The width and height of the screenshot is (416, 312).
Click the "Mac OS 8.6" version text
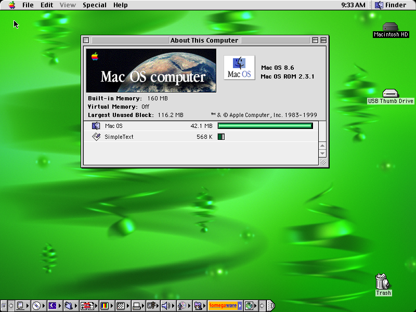(x=278, y=68)
